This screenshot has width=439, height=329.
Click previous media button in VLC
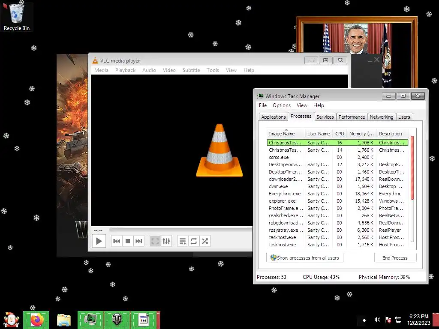(x=117, y=241)
